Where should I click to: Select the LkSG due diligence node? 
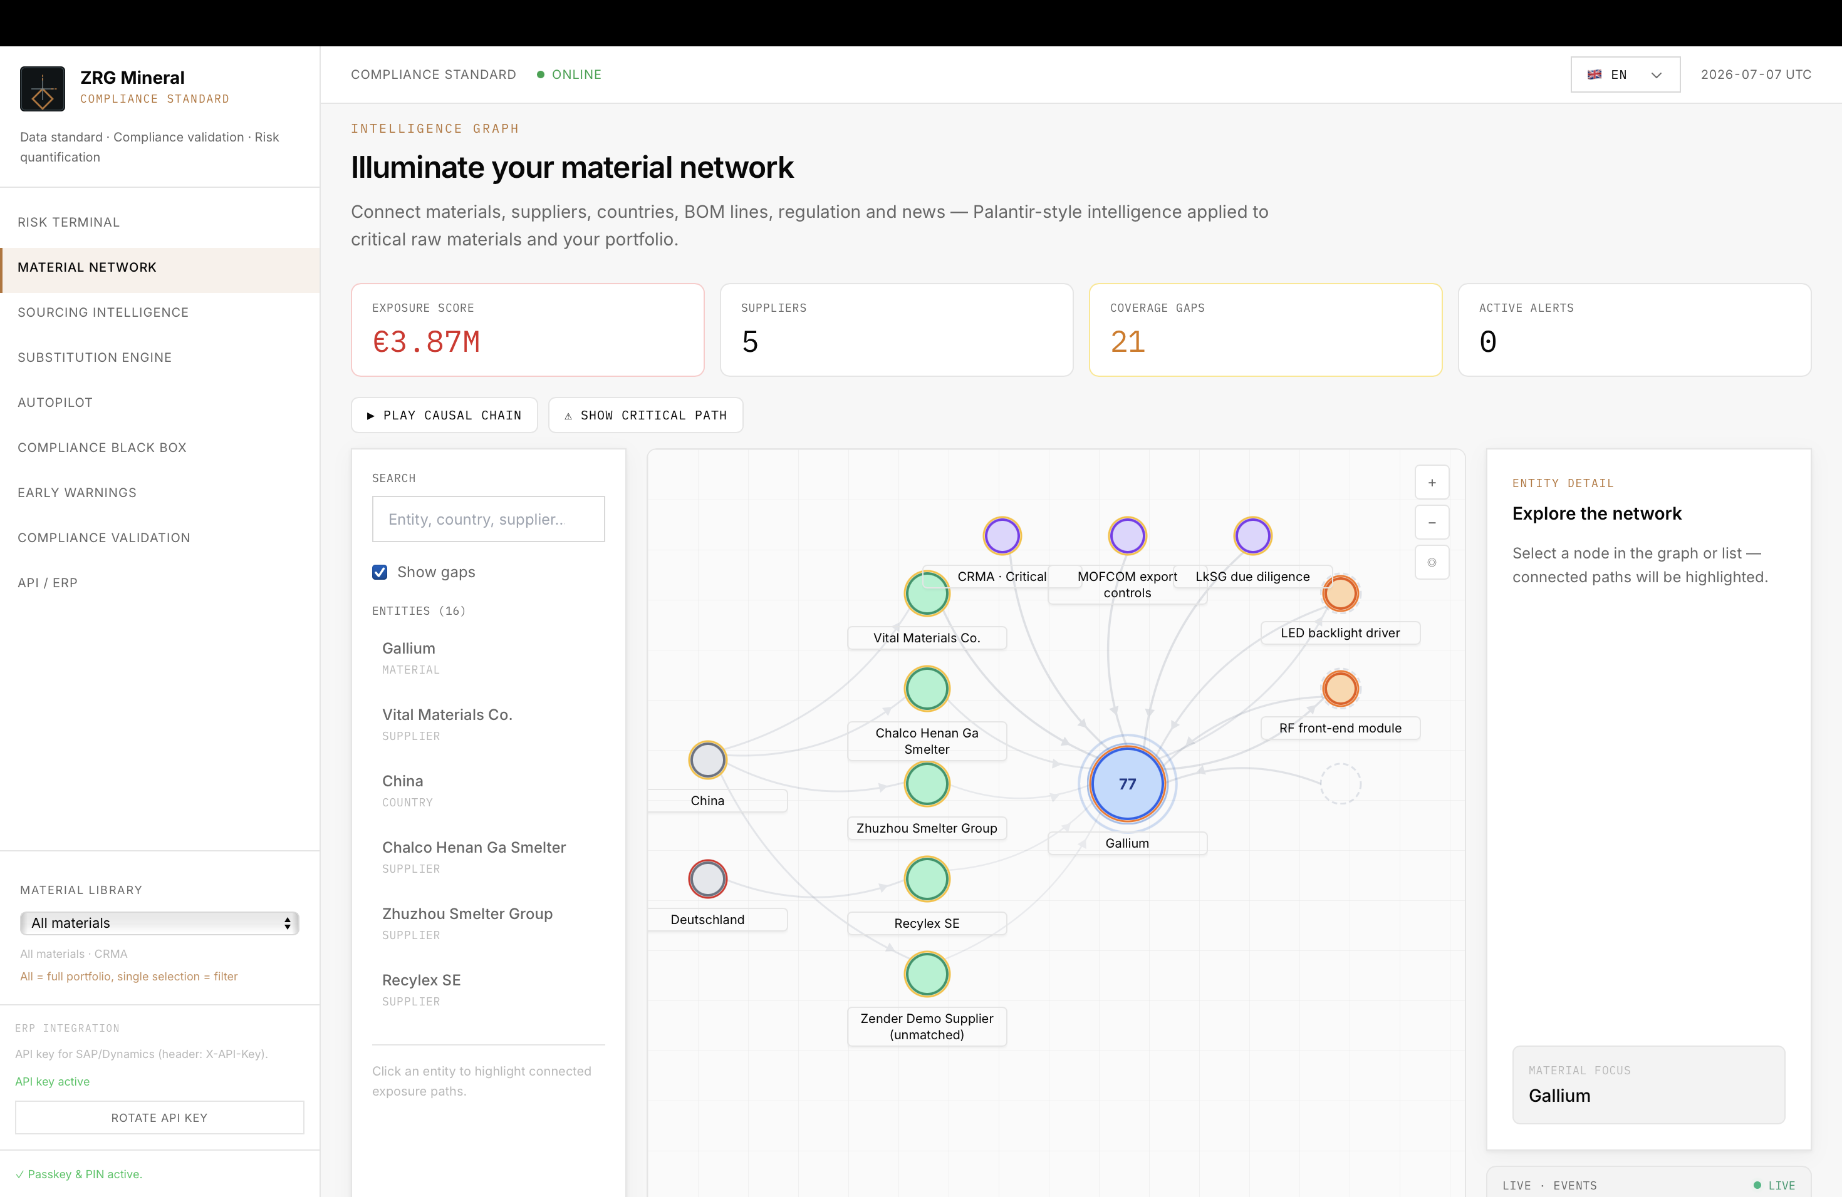coord(1253,535)
